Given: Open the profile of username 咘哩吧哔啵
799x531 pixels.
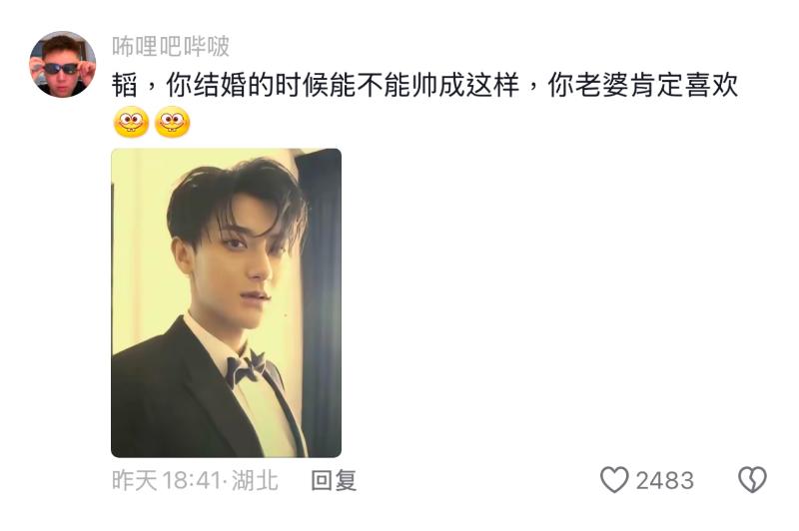Looking at the screenshot, I should [x=171, y=46].
